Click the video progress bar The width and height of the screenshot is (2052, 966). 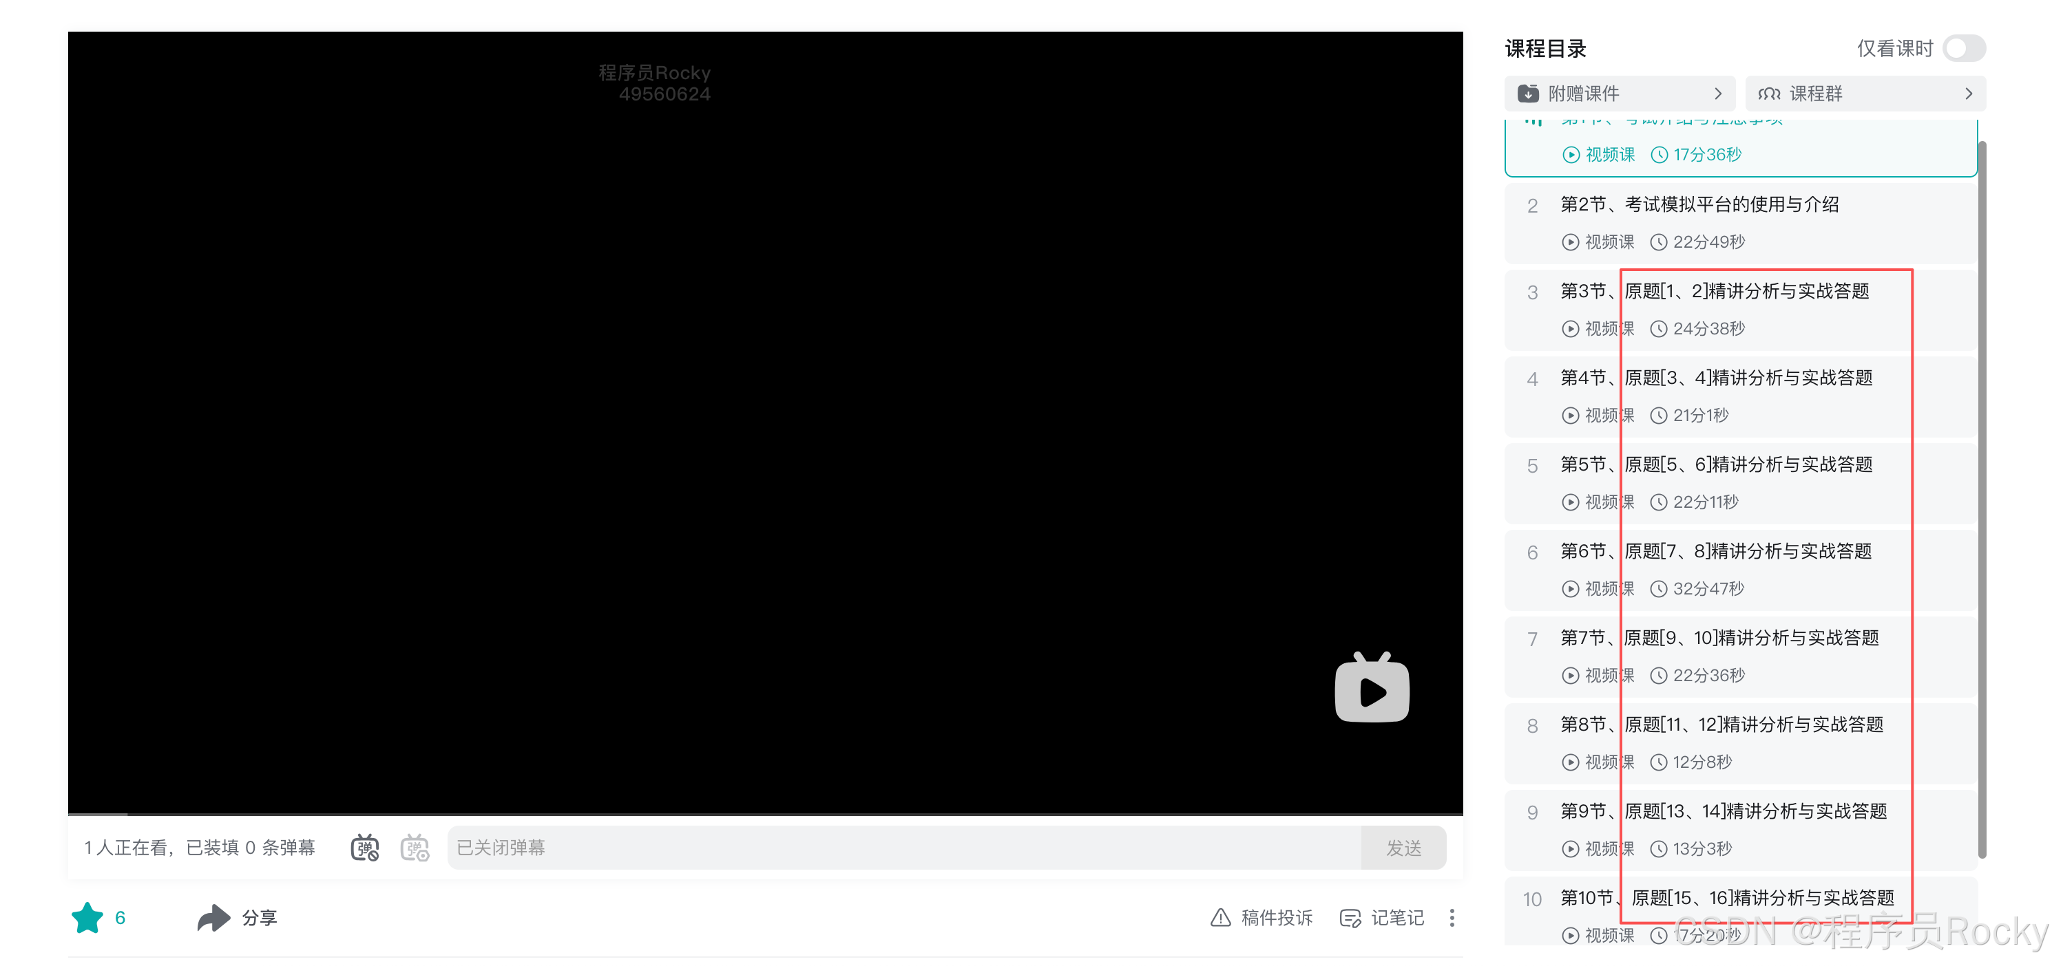(x=765, y=814)
